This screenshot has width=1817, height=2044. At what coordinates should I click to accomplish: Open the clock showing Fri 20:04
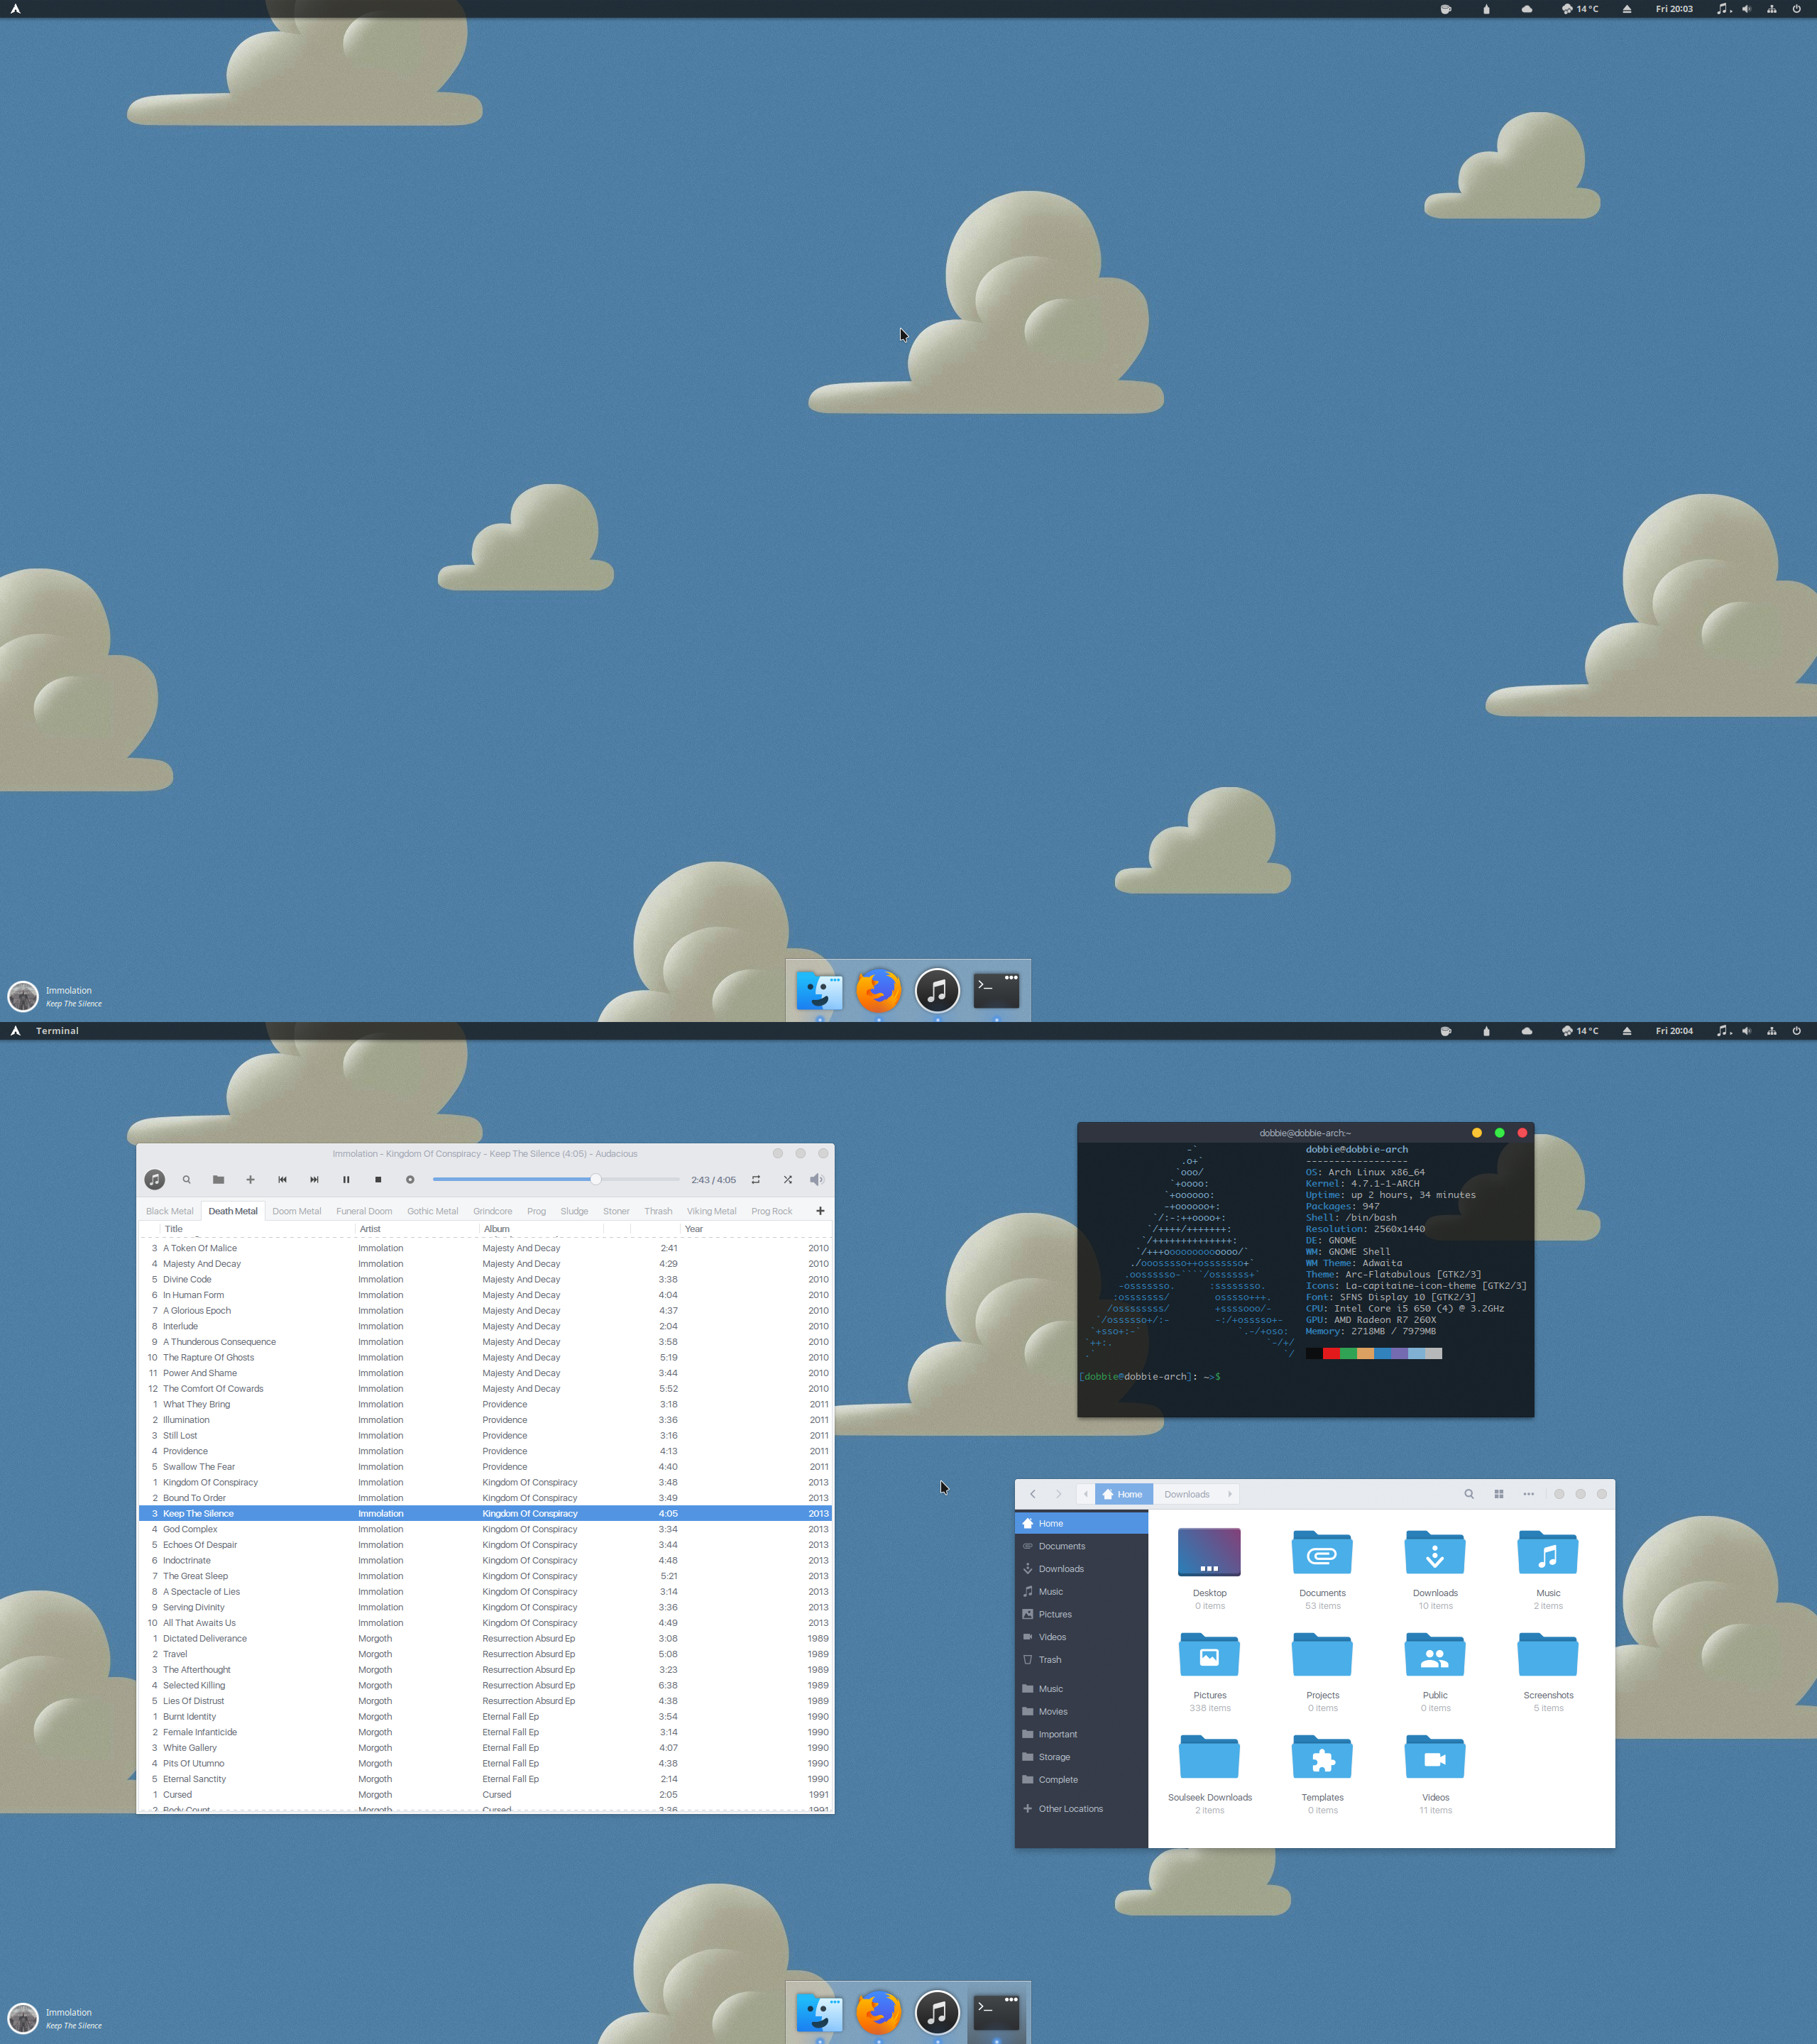(x=1674, y=1031)
